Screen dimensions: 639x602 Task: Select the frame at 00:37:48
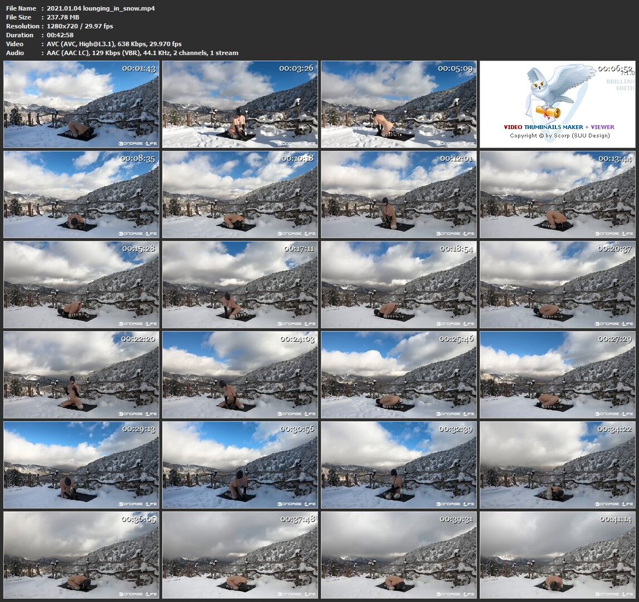[x=240, y=555]
